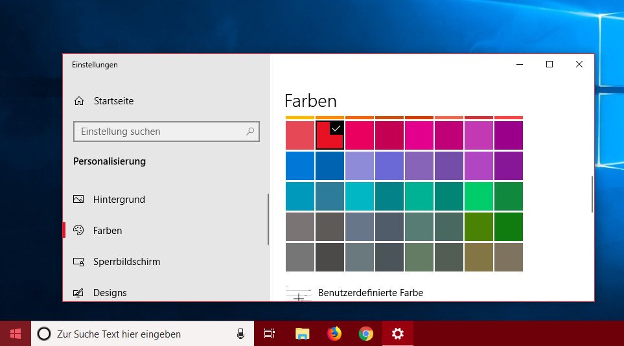Click the Einstellungen window title

click(95, 65)
